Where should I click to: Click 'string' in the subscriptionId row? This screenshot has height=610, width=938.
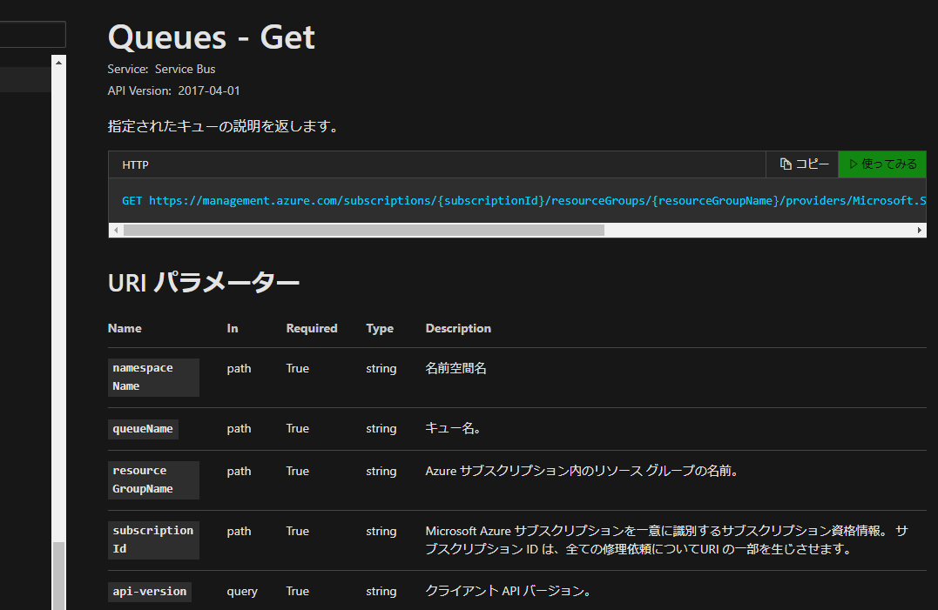pos(381,531)
